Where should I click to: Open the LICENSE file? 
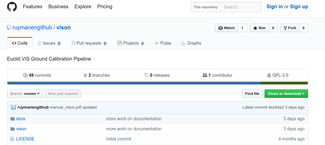click(25, 139)
